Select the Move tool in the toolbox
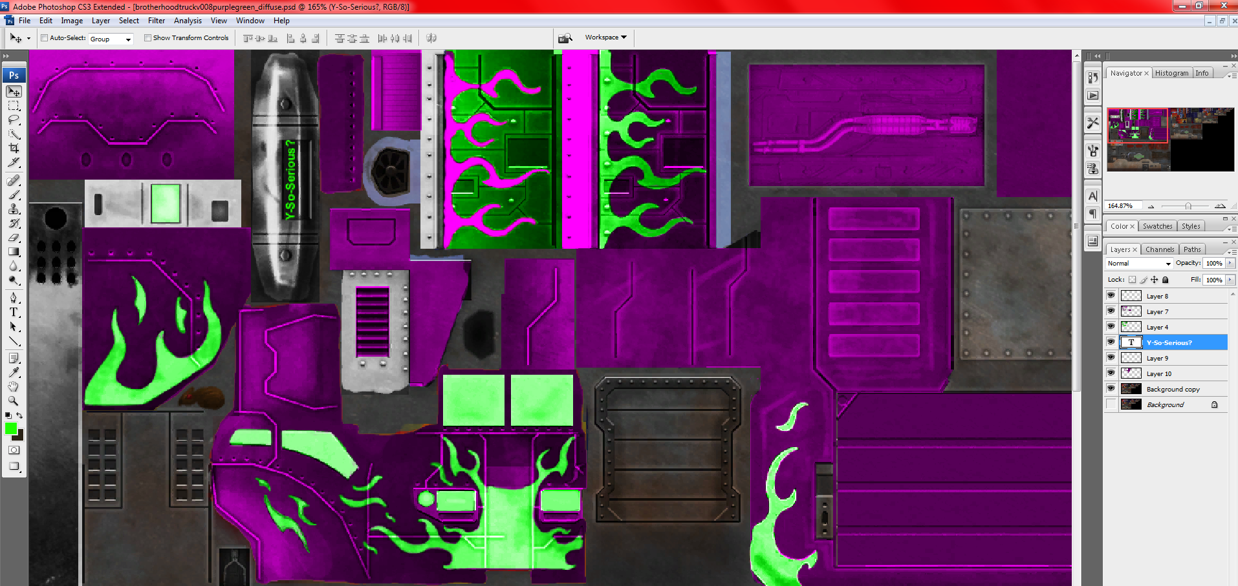 coord(14,92)
